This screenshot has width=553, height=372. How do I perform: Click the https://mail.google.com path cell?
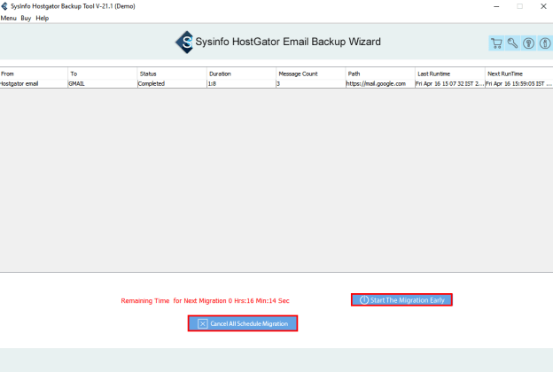(380, 84)
